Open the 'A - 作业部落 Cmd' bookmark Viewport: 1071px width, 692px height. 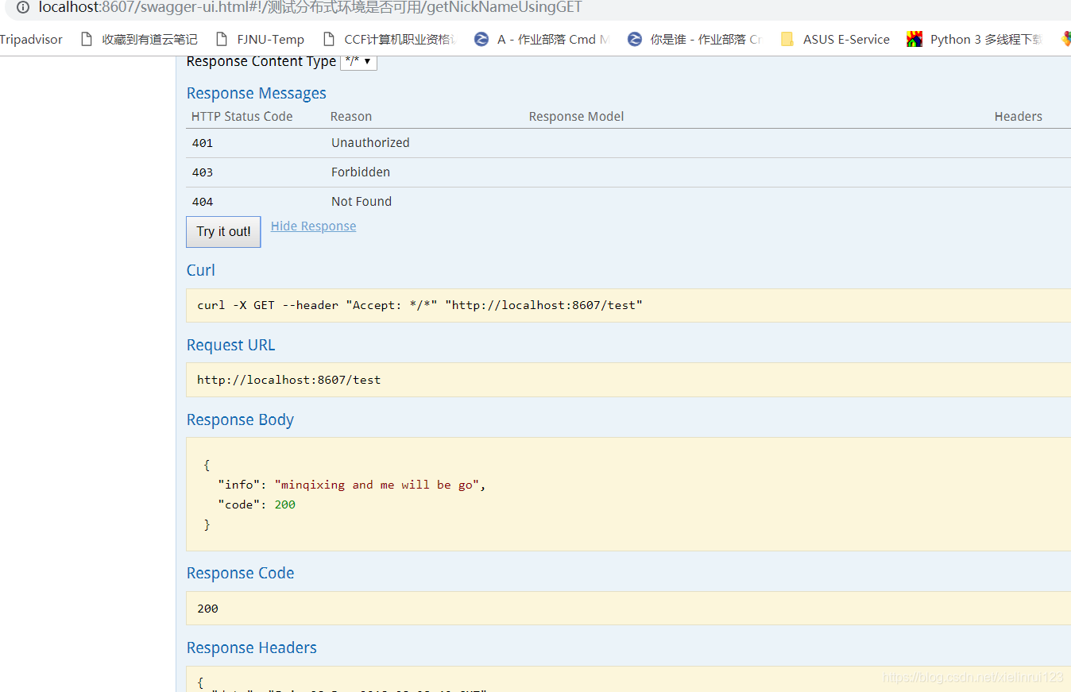pyautogui.click(x=542, y=39)
